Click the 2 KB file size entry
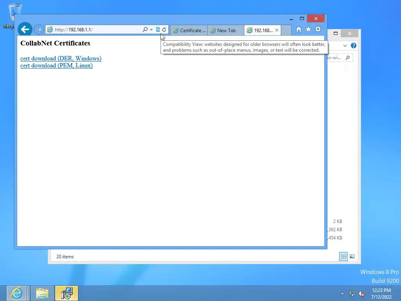The height and width of the screenshot is (301, 401). (x=338, y=221)
